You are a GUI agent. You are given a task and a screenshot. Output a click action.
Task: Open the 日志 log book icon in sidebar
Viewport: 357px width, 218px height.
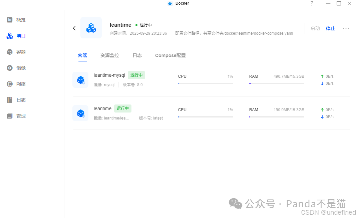tap(10, 100)
